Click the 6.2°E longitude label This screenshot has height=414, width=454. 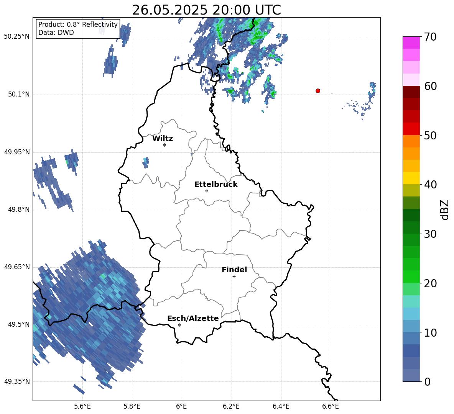(231, 406)
